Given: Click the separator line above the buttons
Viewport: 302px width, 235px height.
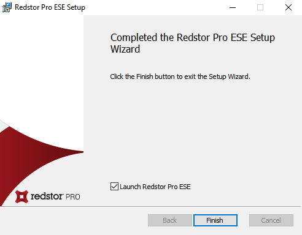Looking at the screenshot, I should point(150,207).
